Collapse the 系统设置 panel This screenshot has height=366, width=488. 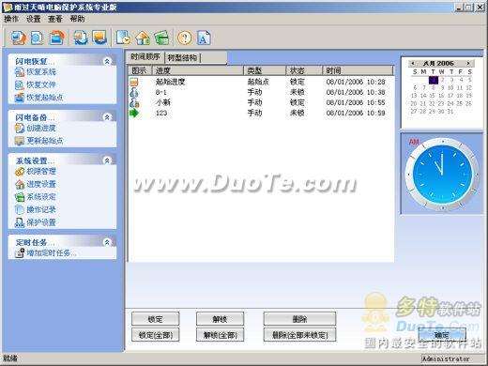tap(107, 160)
